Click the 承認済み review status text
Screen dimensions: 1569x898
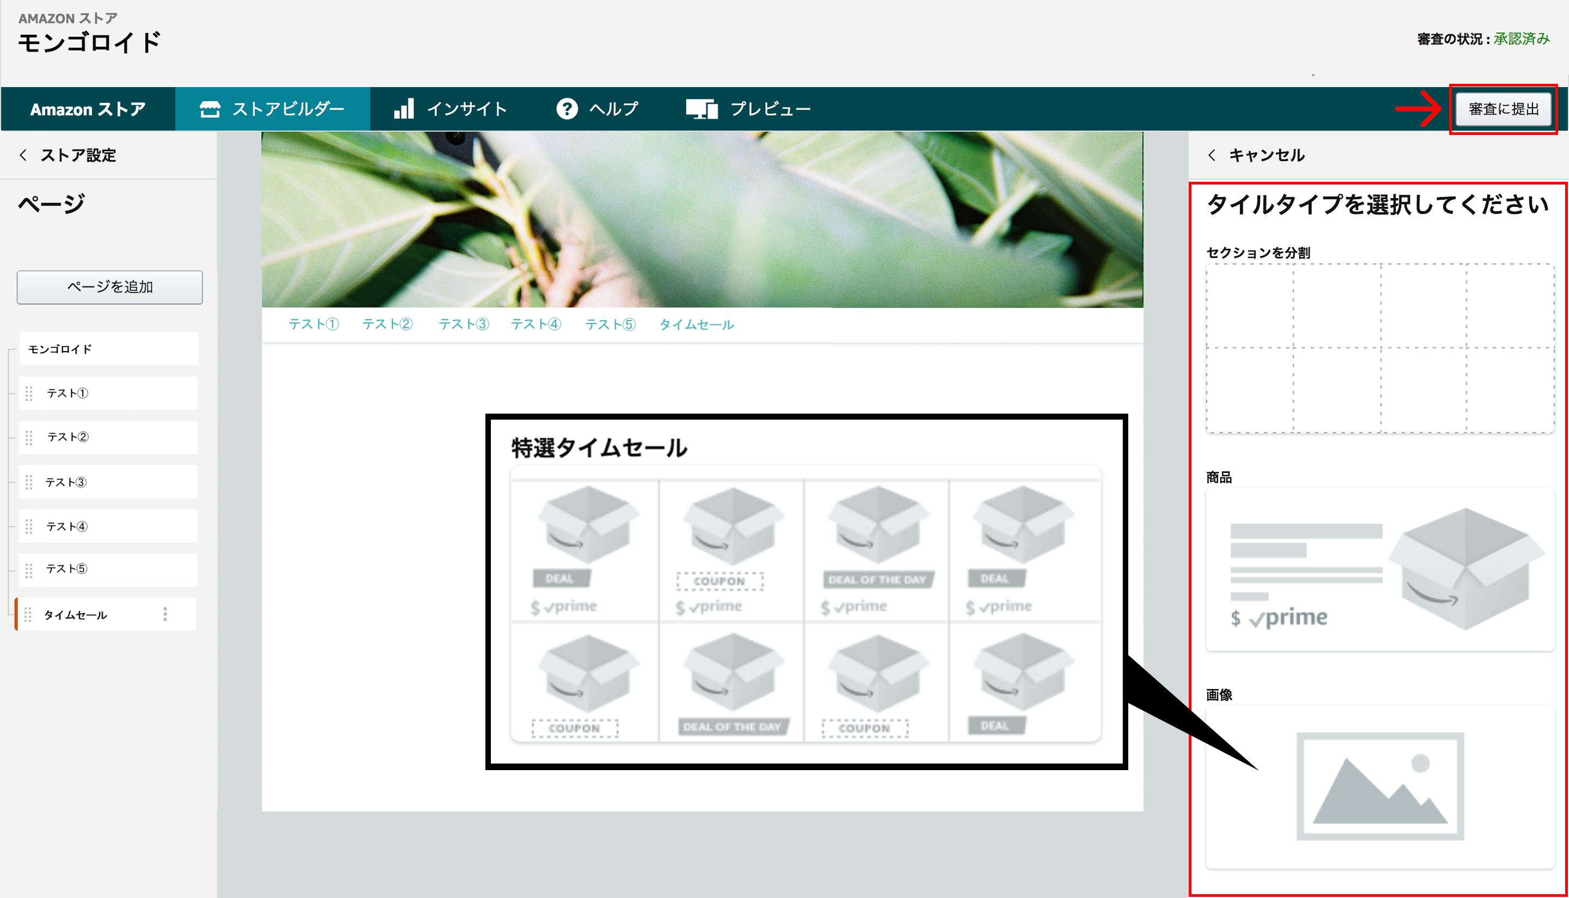[1522, 39]
